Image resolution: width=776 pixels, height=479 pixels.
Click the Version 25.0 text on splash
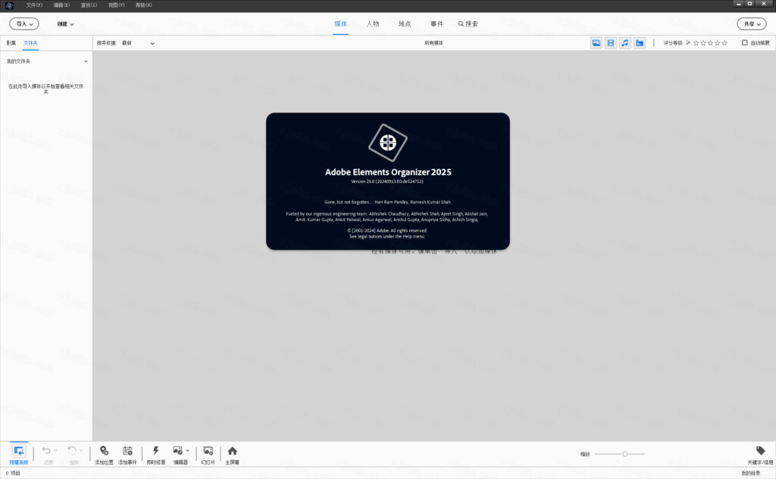pos(387,182)
